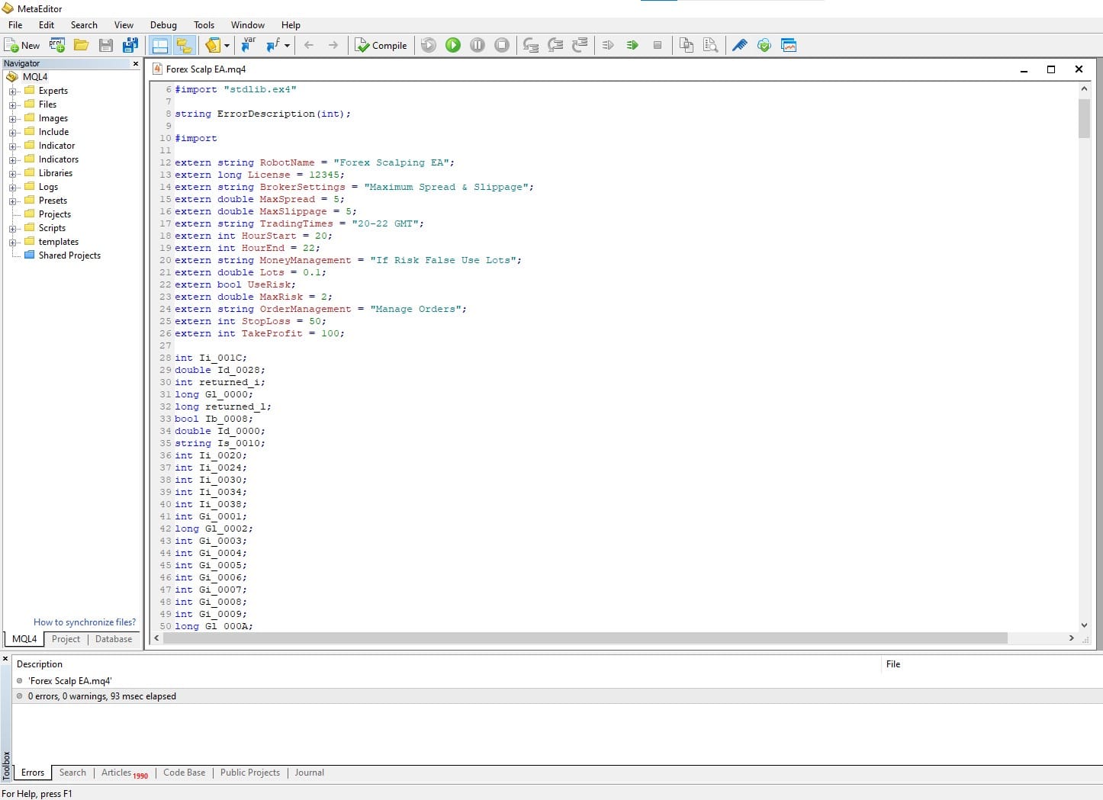Expand the Indicators folder node
This screenshot has width=1103, height=800.
point(12,160)
